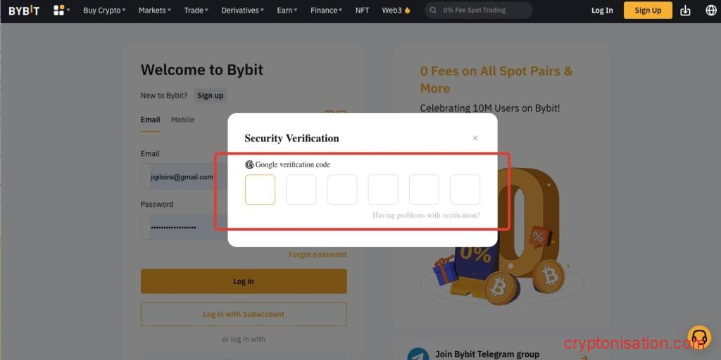721x360 pixels.
Task: Click the yellow Sign Up button
Action: (647, 11)
